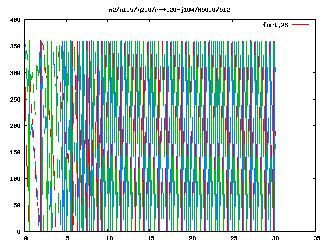Click the x-axis label 5

click(x=68, y=238)
